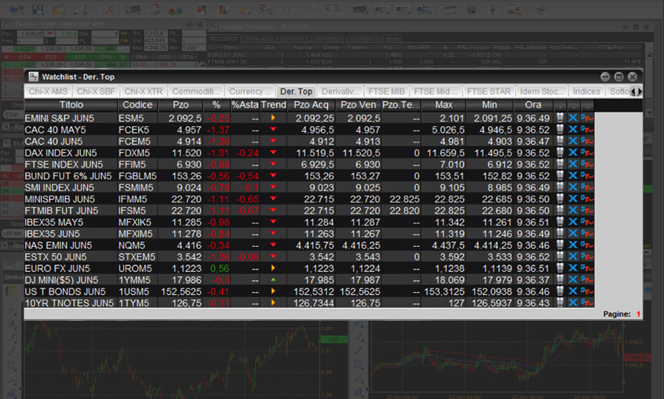The image size is (664, 399).
Task: Open the Idem Stoc... tab
Action: 542,91
